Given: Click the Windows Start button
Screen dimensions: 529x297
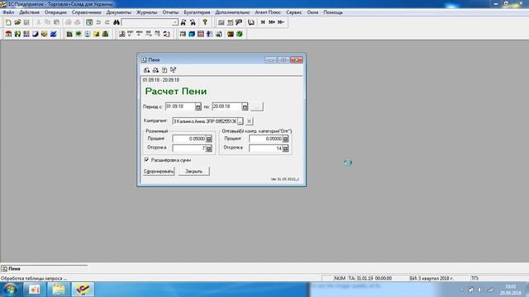Looking at the screenshot, I should tap(10, 290).
